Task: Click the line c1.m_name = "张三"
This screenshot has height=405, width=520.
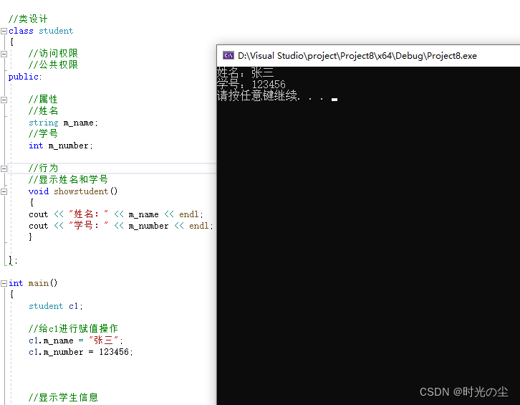Action: tap(76, 340)
